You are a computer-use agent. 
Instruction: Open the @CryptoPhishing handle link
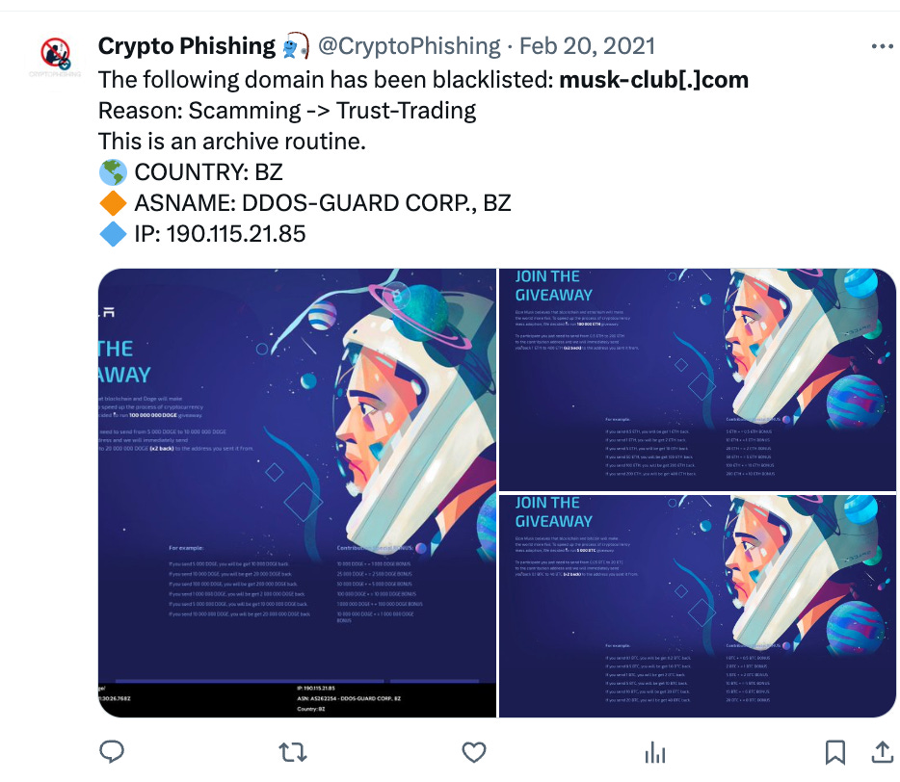click(x=410, y=46)
